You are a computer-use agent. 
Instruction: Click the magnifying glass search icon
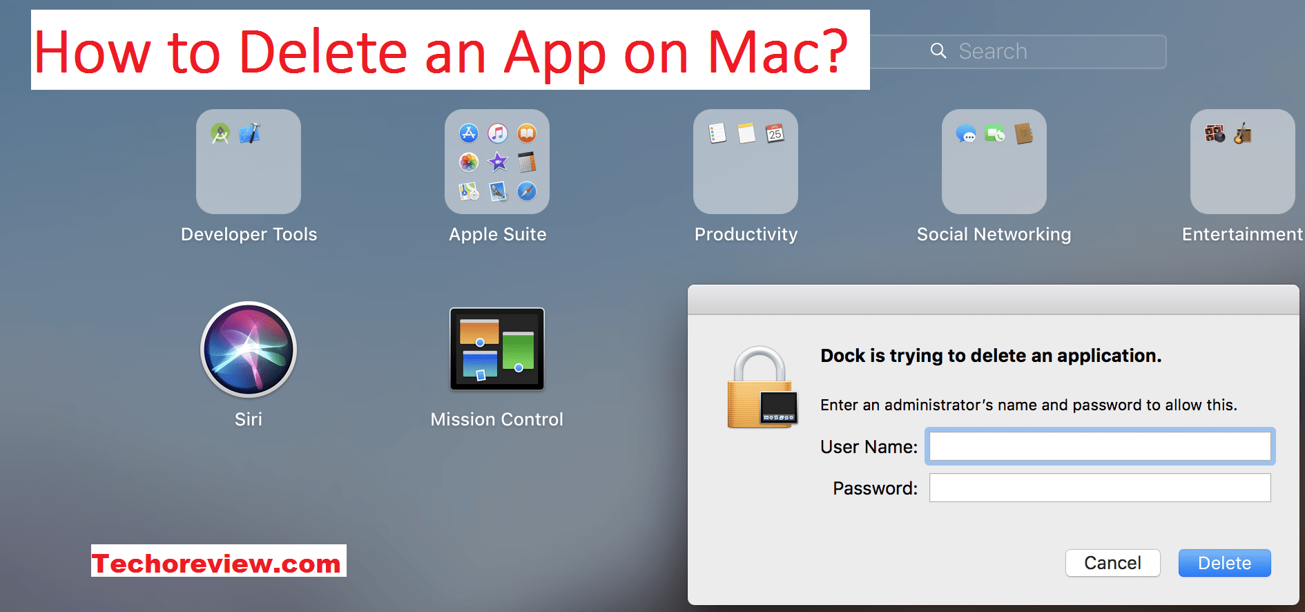[938, 51]
